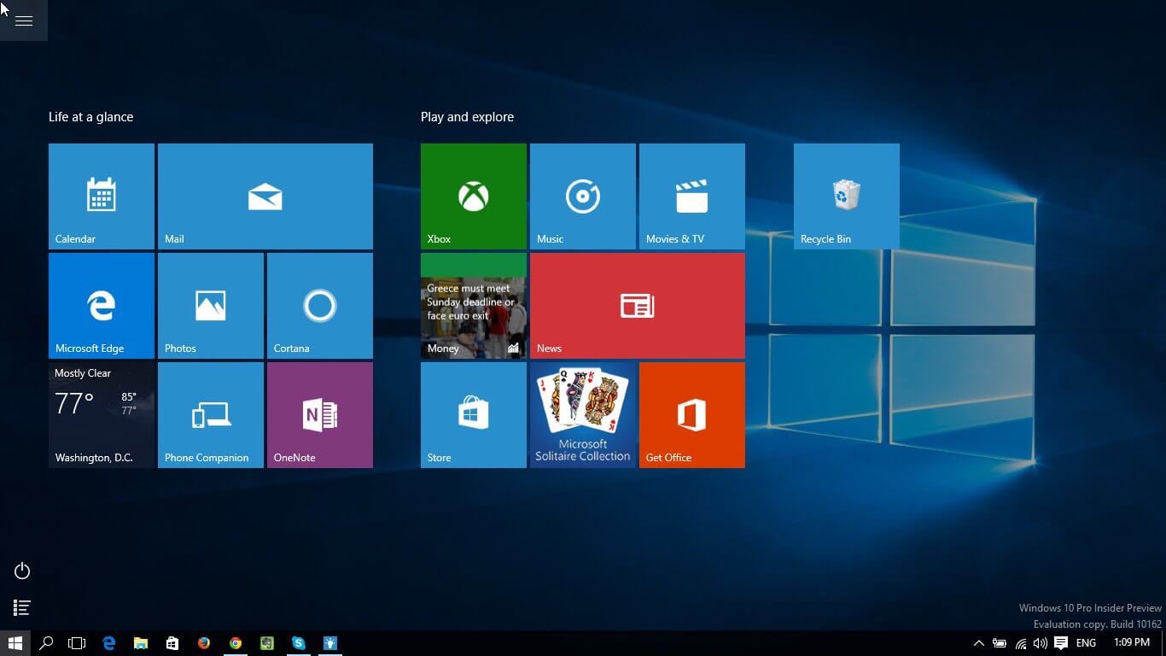Launch Firefox from the taskbar
The height and width of the screenshot is (656, 1166).
pos(204,643)
